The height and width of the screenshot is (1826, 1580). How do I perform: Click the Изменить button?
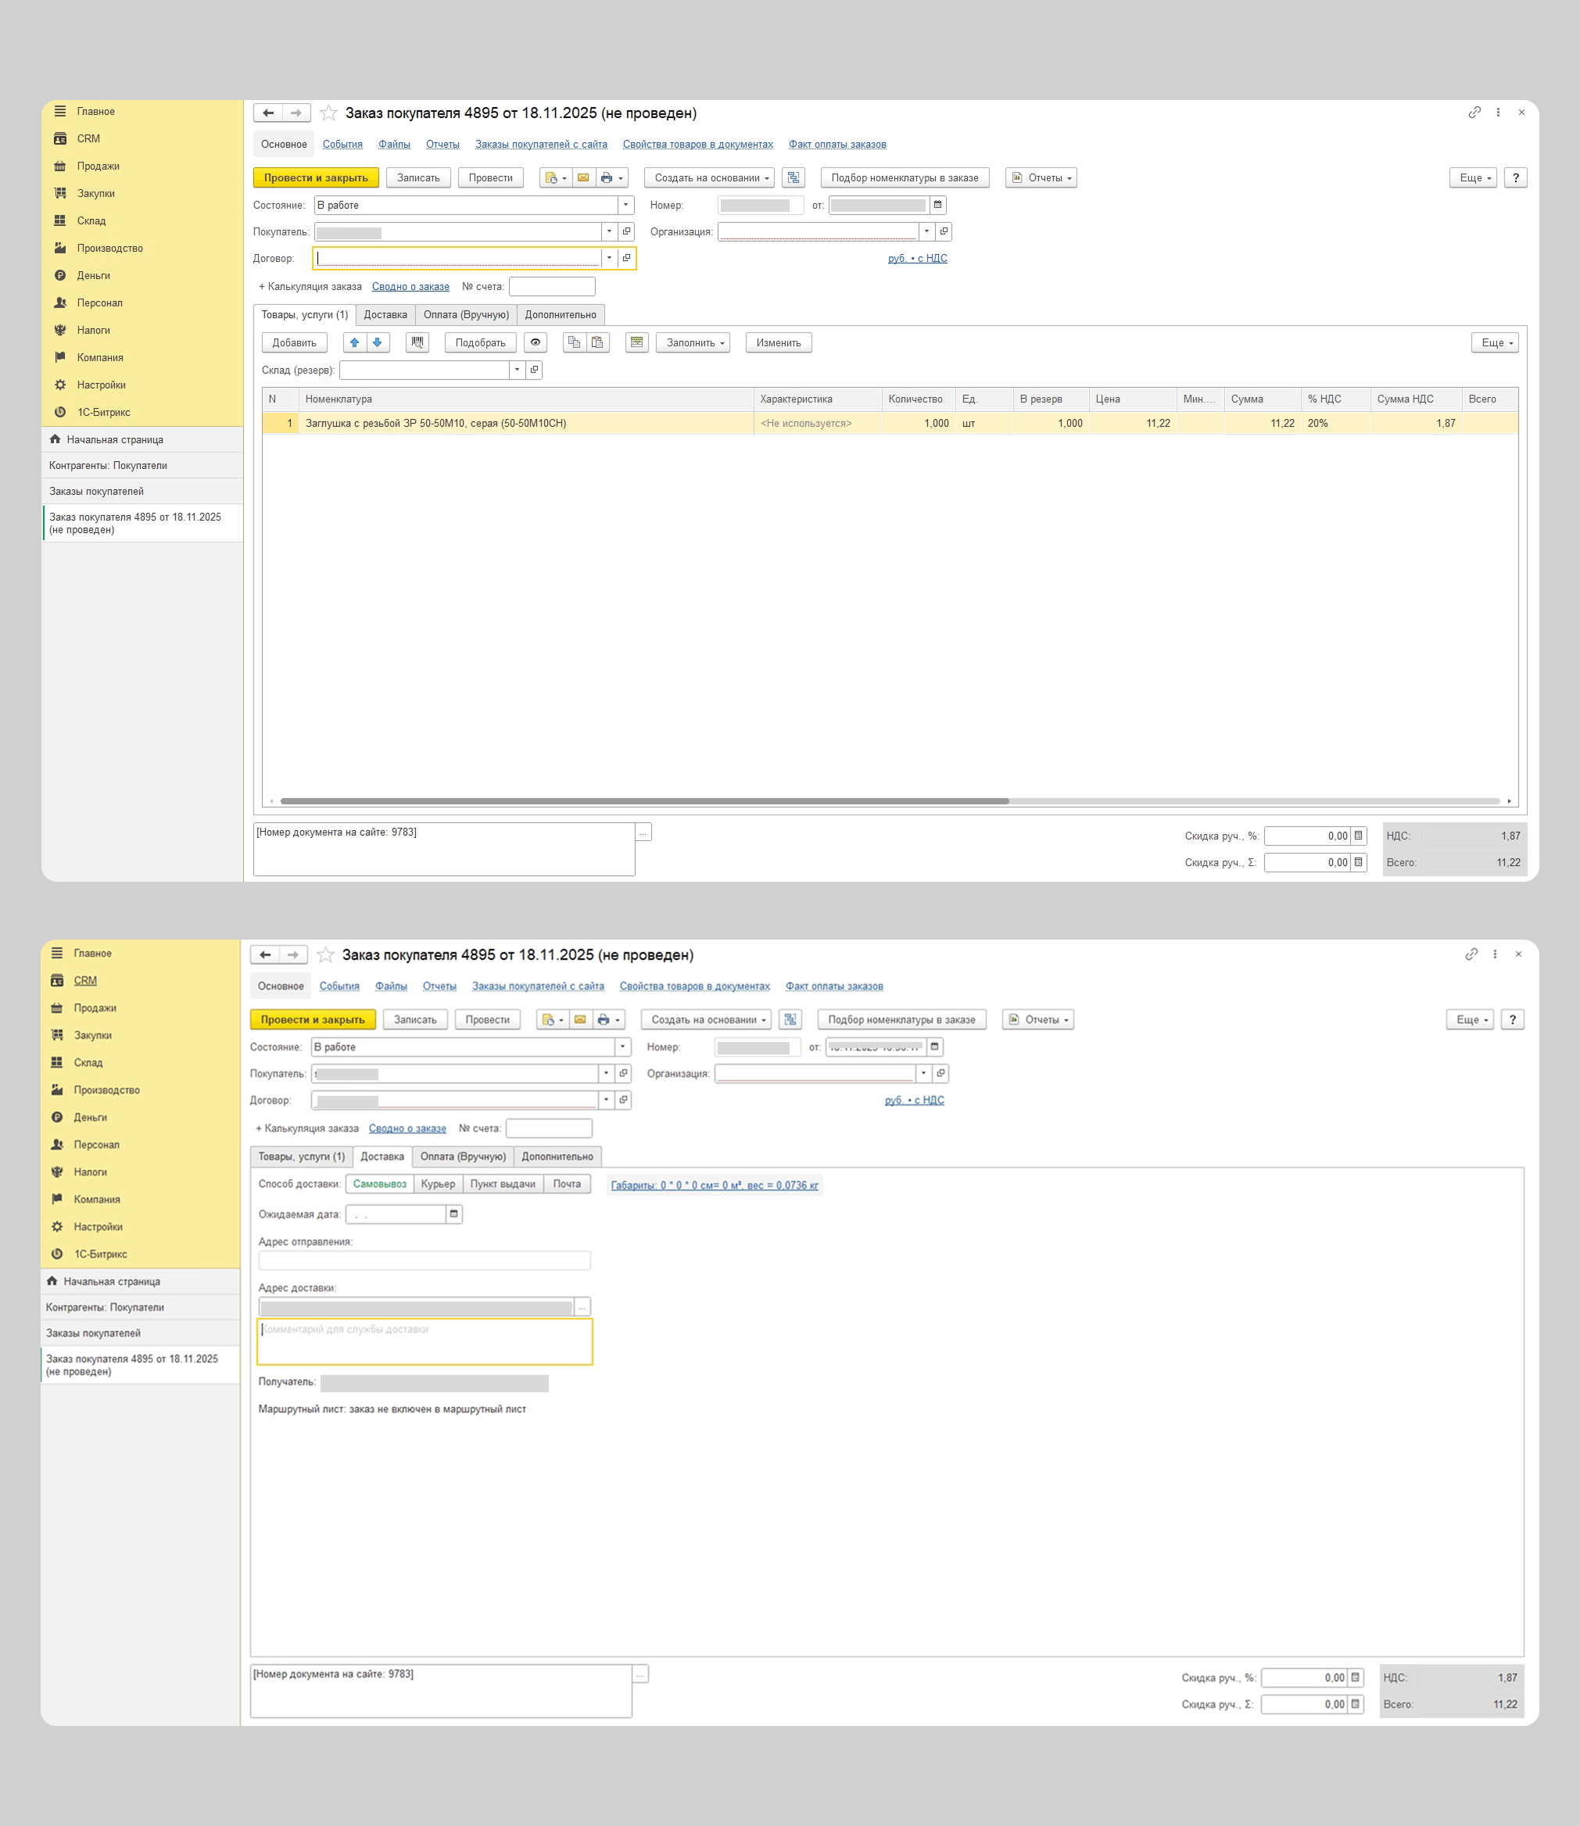click(778, 342)
